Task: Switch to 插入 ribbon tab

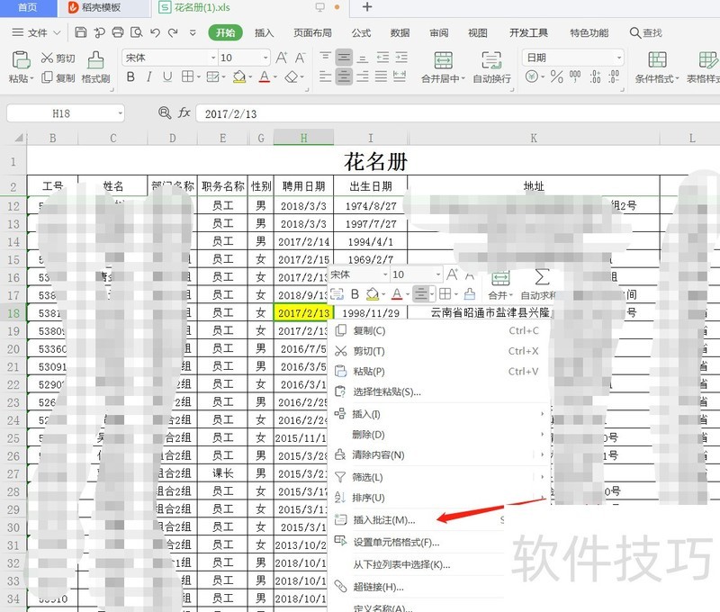Action: pyautogui.click(x=264, y=33)
